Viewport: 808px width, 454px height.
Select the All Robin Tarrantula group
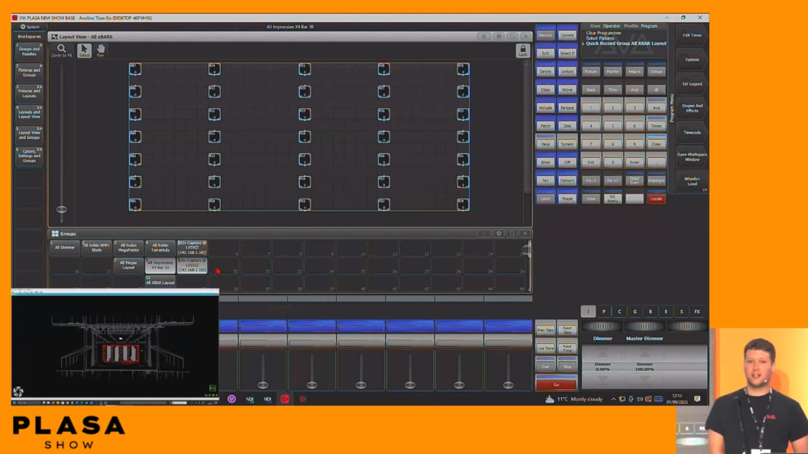[160, 248]
